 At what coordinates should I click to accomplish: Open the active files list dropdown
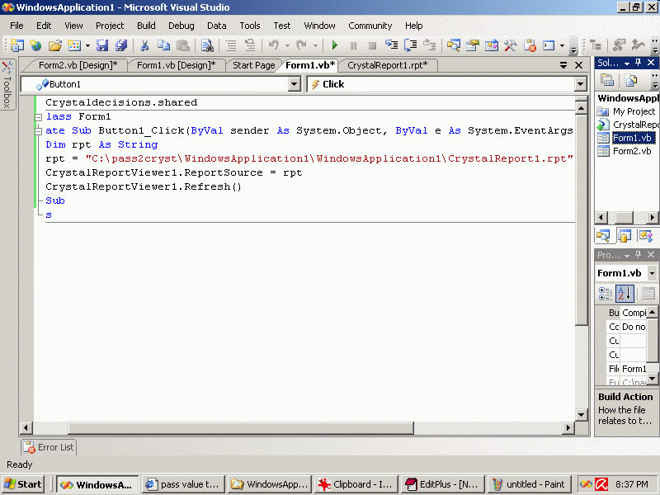563,65
